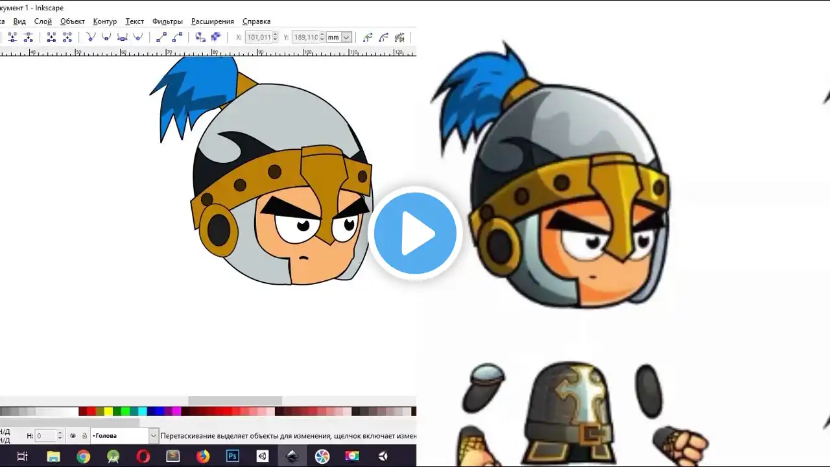The height and width of the screenshot is (467, 830).
Task: Open the Контур menu
Action: 105,21
